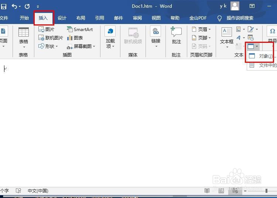Open the 布局 tab
Image resolution: width=277 pixels, height=198 pixels.
pos(81,18)
